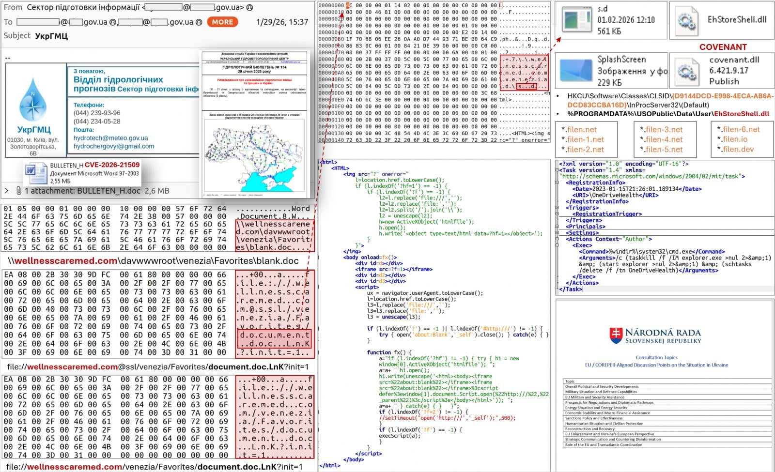Click the MORE recipients button
This screenshot has height=472, width=775.
(x=222, y=22)
